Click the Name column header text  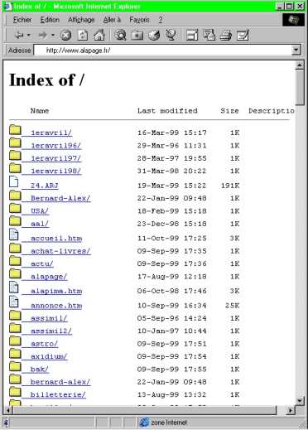[x=40, y=111]
